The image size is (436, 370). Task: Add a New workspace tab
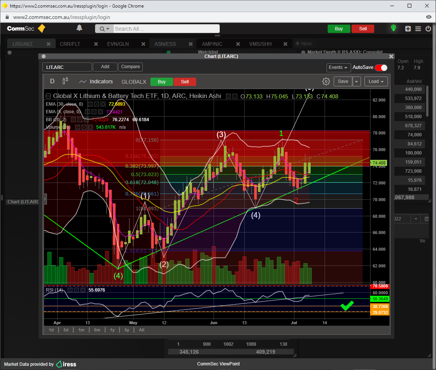(x=303, y=44)
